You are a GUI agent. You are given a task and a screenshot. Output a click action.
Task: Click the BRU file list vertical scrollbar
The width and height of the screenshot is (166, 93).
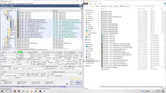(82, 29)
